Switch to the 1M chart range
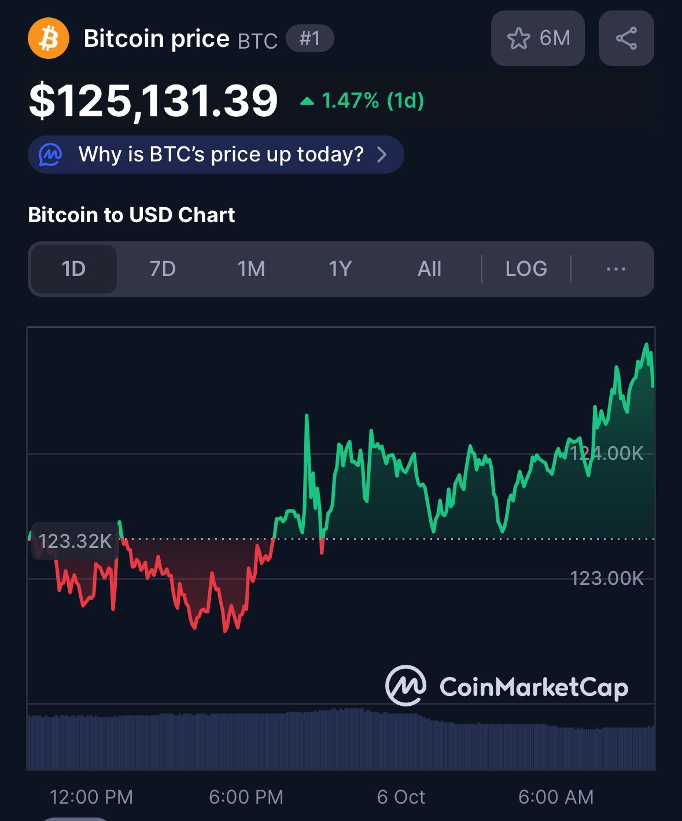The image size is (682, 821). click(x=251, y=269)
